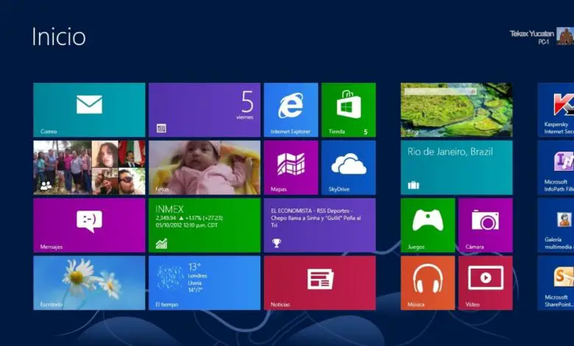This screenshot has height=346, width=574.
Task: Open the INMEX finance tile
Action: pyautogui.click(x=205, y=225)
